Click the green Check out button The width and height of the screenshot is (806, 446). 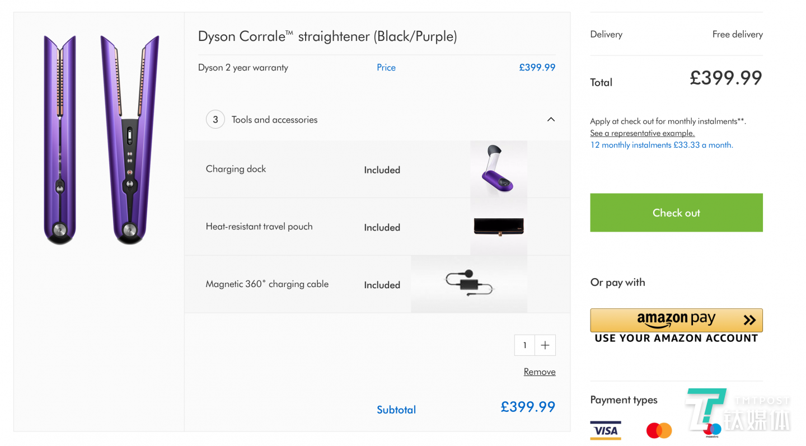[676, 213]
